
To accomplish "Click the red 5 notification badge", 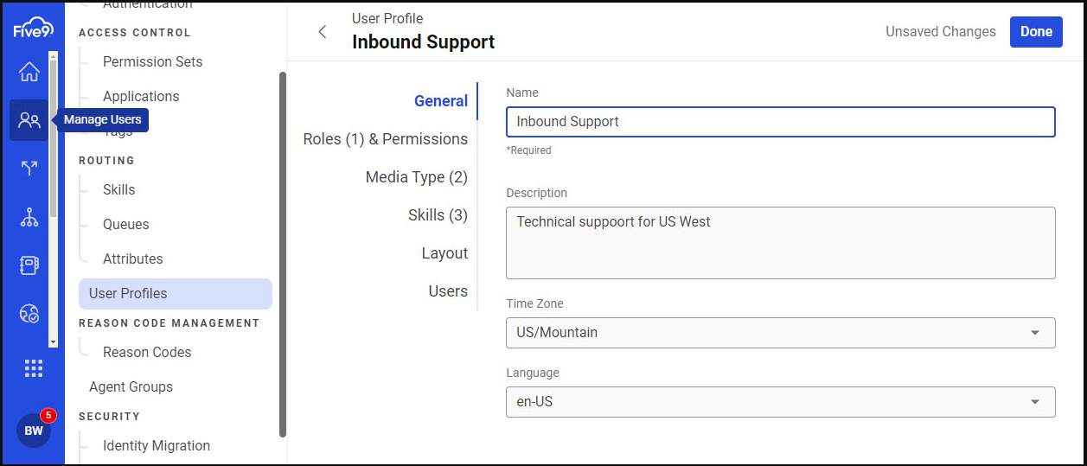I will 48,415.
